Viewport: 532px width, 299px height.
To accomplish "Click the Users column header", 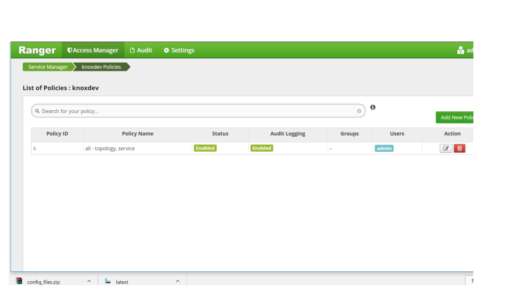I will click(x=397, y=133).
